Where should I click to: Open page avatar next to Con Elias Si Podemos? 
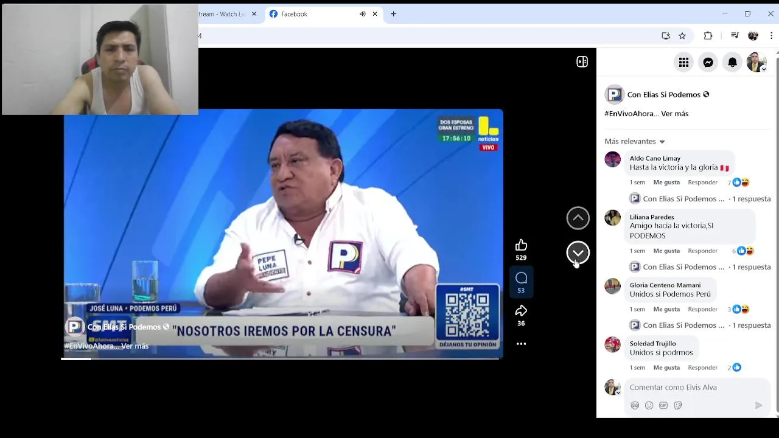point(614,94)
